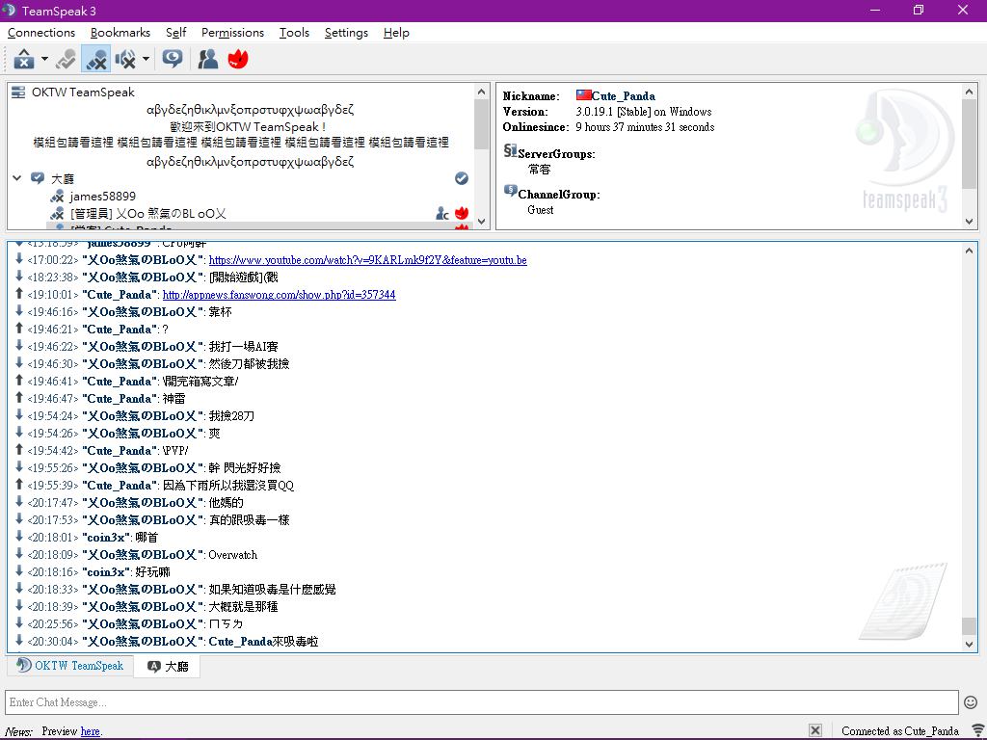Click the info panel scrollbar down arrow
This screenshot has height=740, width=987.
click(x=969, y=221)
